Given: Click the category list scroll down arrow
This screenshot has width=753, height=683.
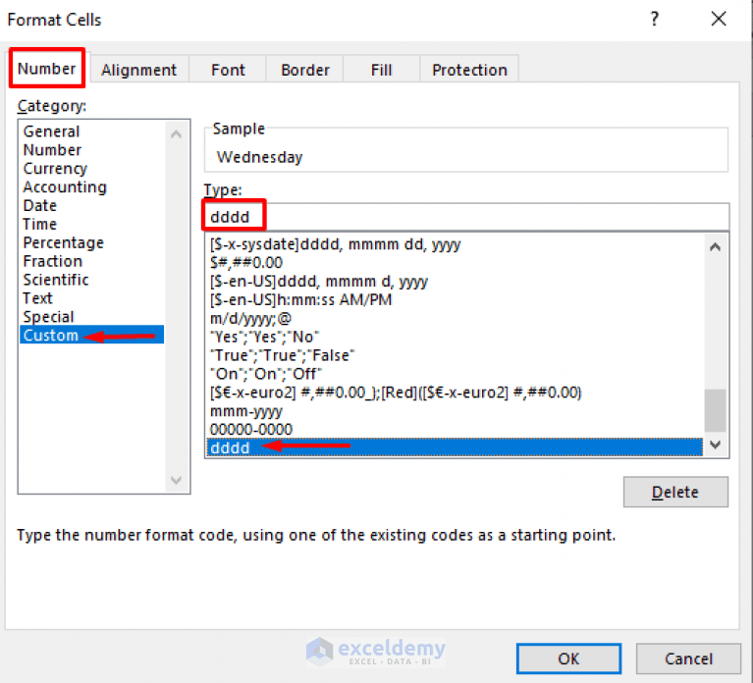Looking at the screenshot, I should pos(177,480).
